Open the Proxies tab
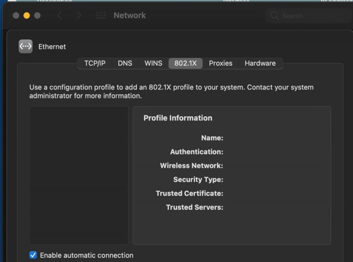 (221, 63)
